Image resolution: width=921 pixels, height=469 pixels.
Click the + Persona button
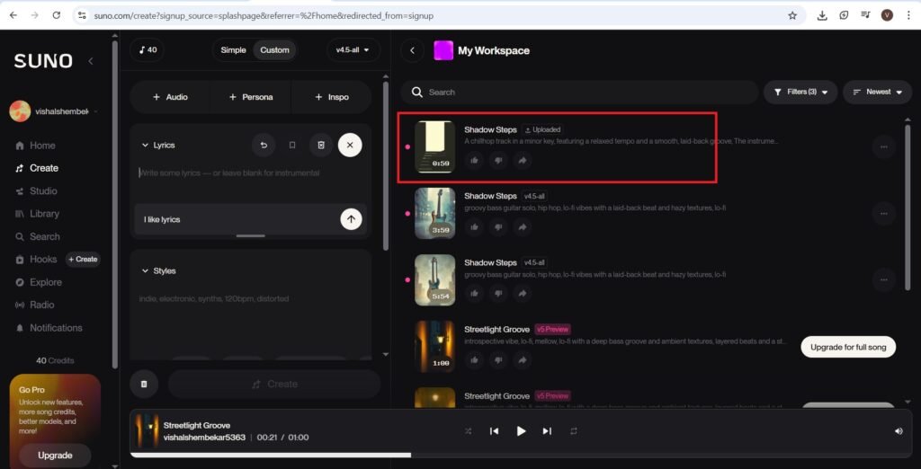coord(251,97)
